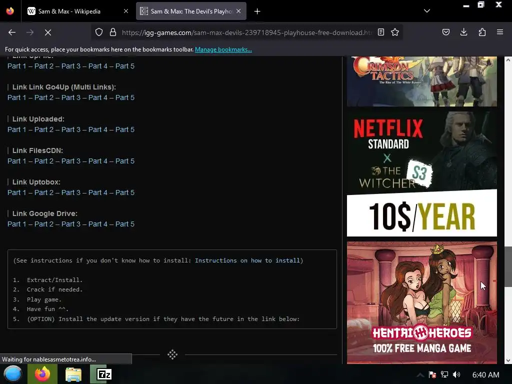Click 'Link Uptobox:' heading text
This screenshot has width=512, height=384.
36,182
